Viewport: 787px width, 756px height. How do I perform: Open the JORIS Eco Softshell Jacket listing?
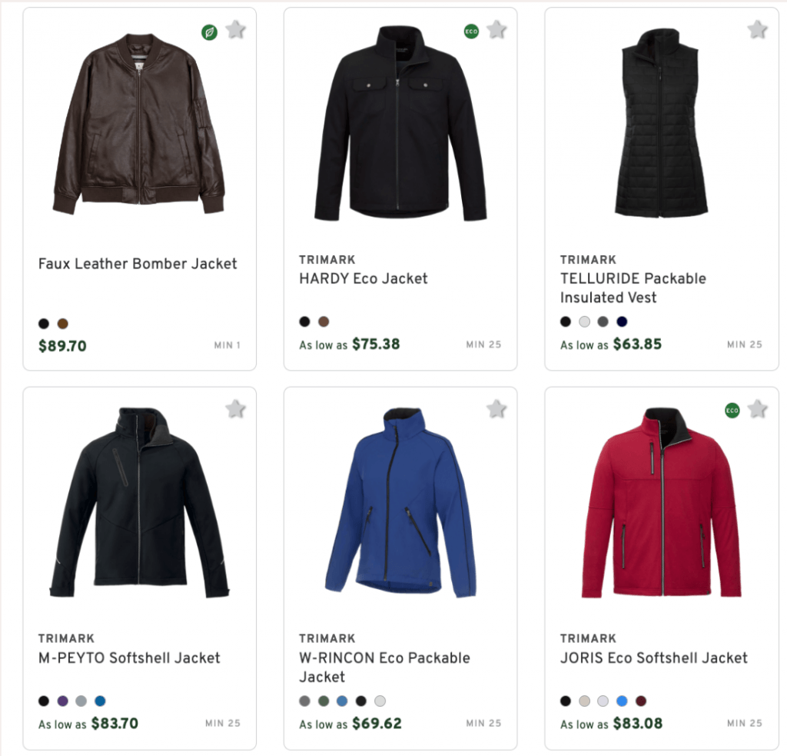tap(654, 658)
